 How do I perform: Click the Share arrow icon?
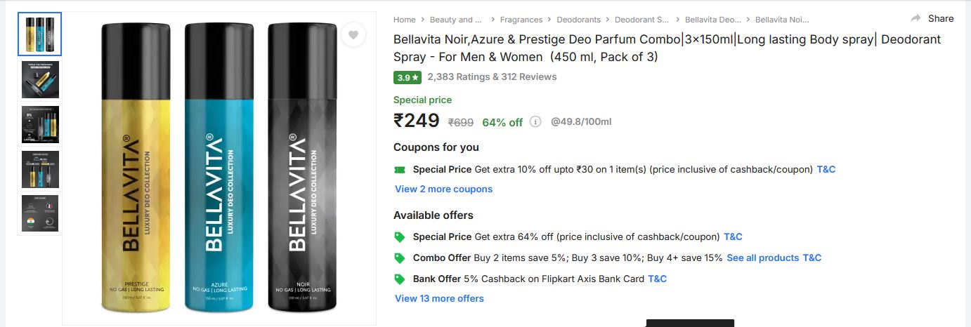pos(915,18)
